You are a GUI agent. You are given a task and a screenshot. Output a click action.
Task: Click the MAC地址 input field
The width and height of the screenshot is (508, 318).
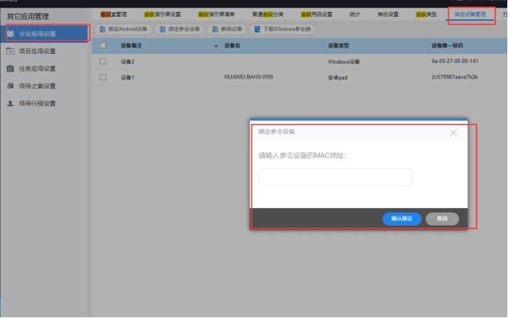[x=336, y=177]
